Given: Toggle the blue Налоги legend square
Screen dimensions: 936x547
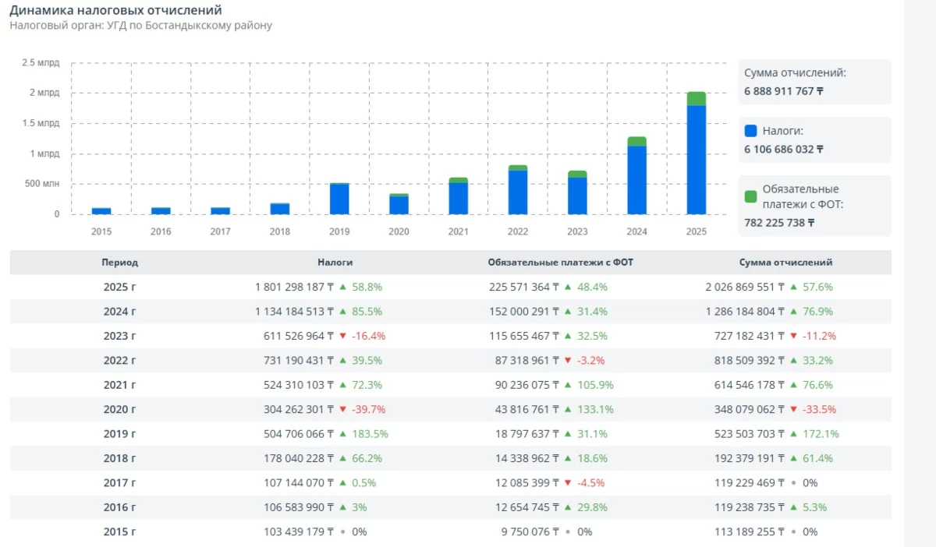Looking at the screenshot, I should coord(750,131).
